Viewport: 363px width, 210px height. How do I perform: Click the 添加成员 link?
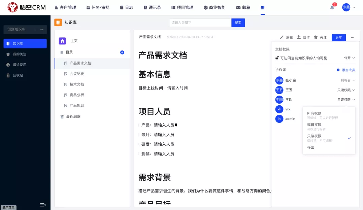(x=345, y=70)
